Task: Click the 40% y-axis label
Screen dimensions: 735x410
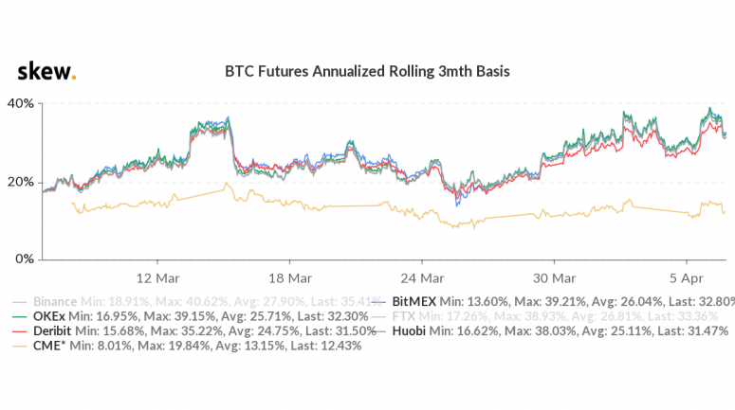Action: point(21,103)
